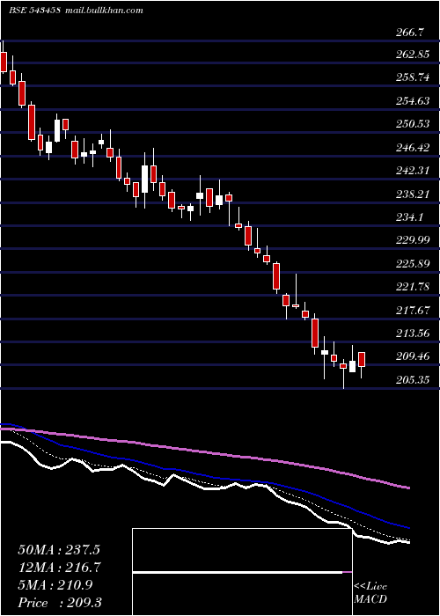Click the last red candlestick on the chart

362,359
